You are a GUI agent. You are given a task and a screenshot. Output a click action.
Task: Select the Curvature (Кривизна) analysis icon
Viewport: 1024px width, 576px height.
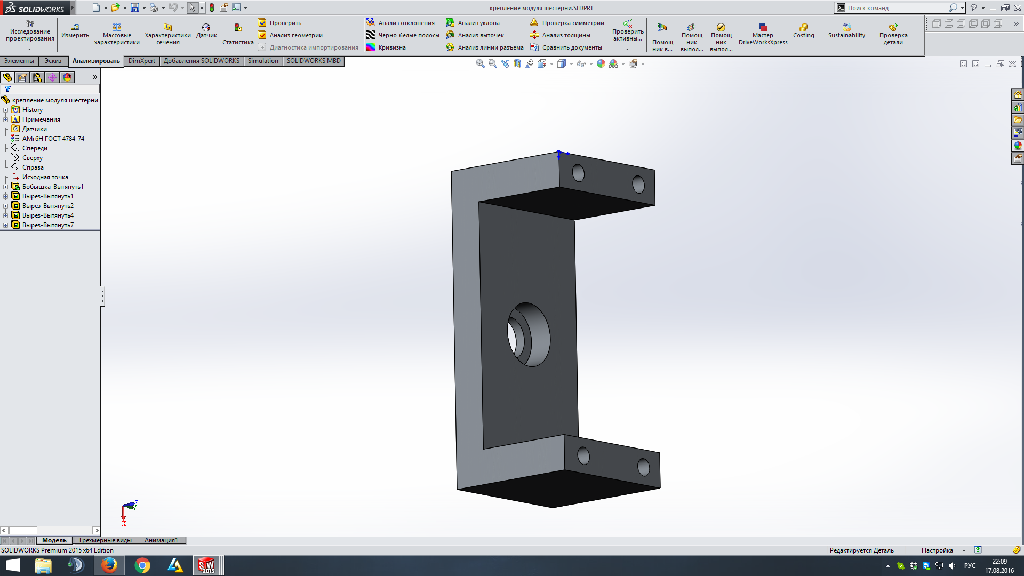pos(371,47)
